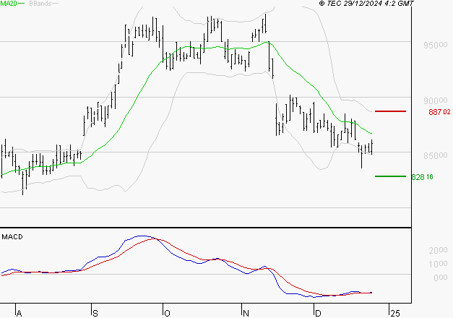Image resolution: width=453 pixels, height=318 pixels.
Task: Click the 000 MACD axis label
Action: tap(440, 278)
